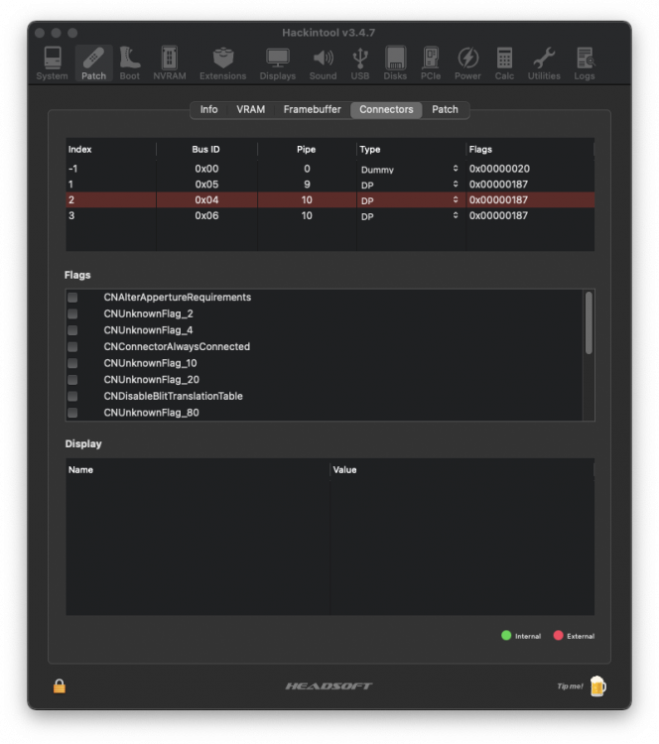Open the Boot toolbar section
The height and width of the screenshot is (744, 659).
pos(130,63)
